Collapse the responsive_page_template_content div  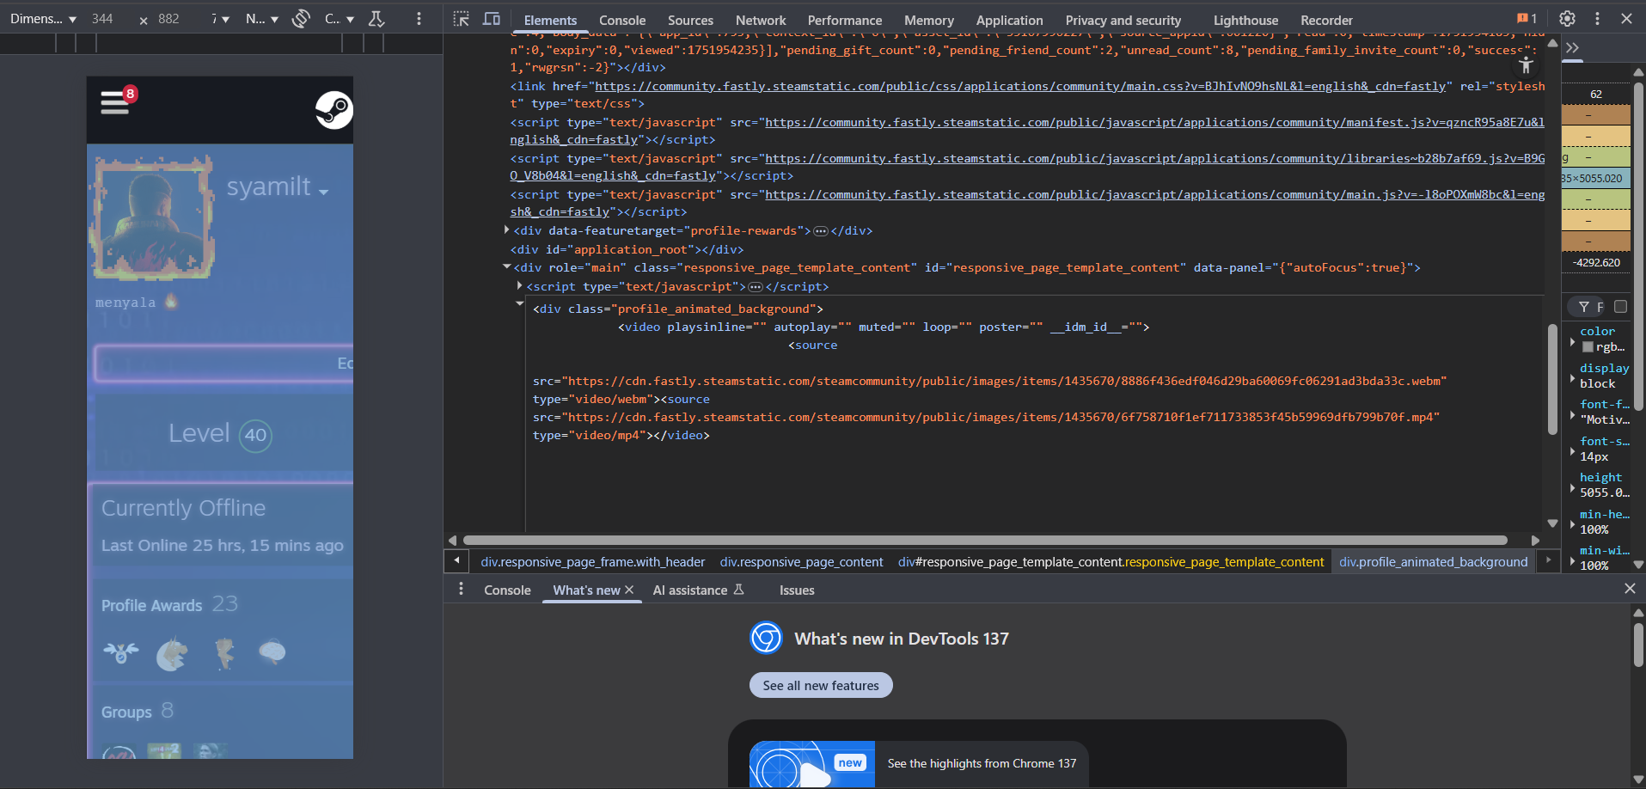coord(506,267)
